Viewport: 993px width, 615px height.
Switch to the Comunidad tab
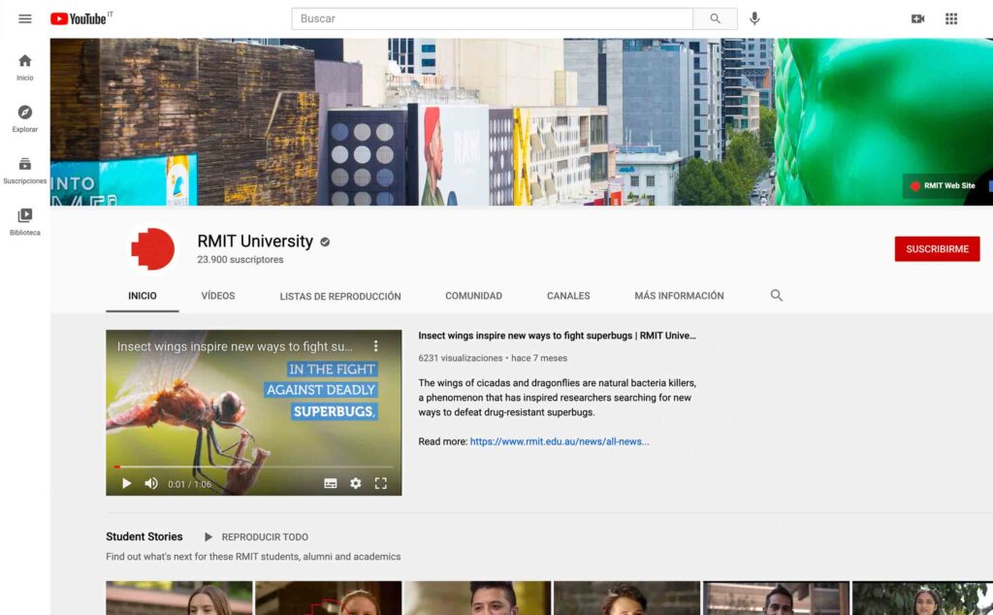[473, 296]
